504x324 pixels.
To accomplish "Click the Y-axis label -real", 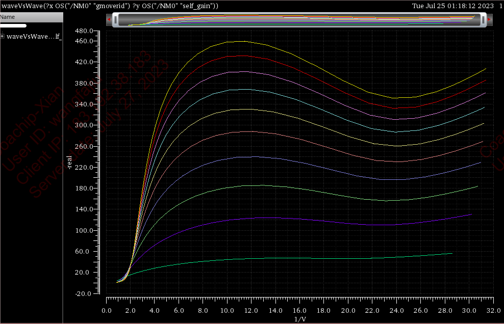I will click(x=69, y=162).
